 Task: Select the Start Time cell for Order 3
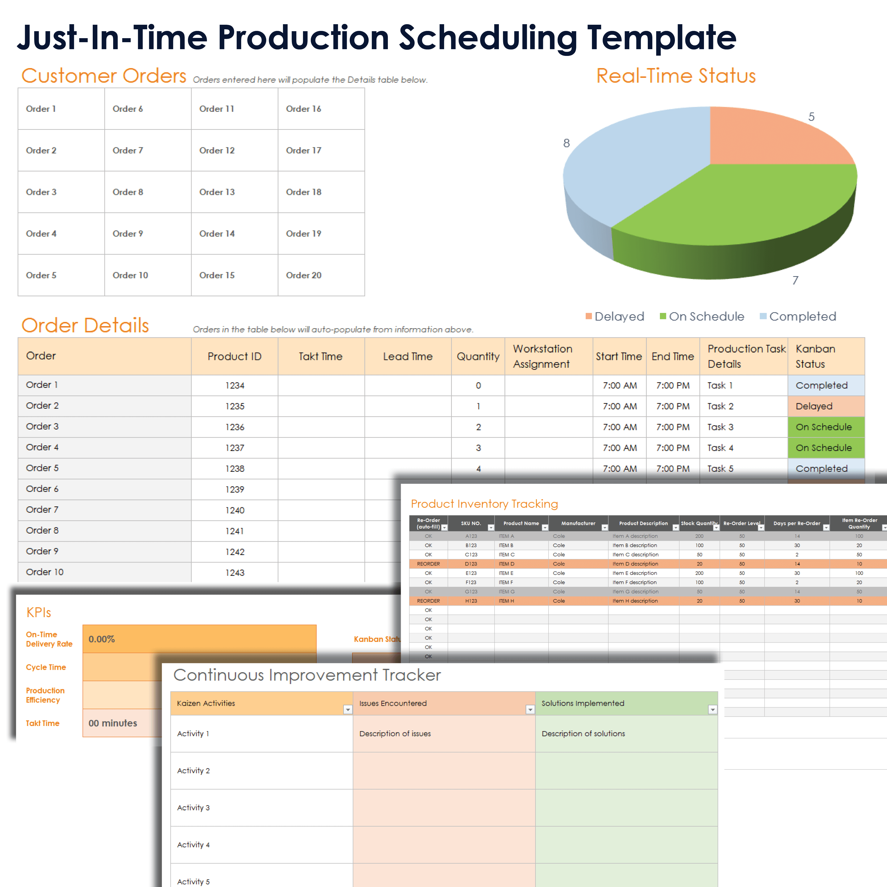tap(619, 427)
